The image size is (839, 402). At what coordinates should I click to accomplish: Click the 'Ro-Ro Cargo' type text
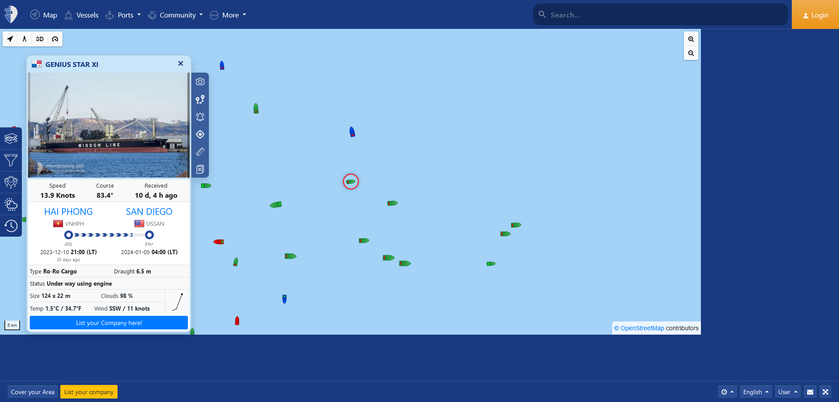coord(60,272)
